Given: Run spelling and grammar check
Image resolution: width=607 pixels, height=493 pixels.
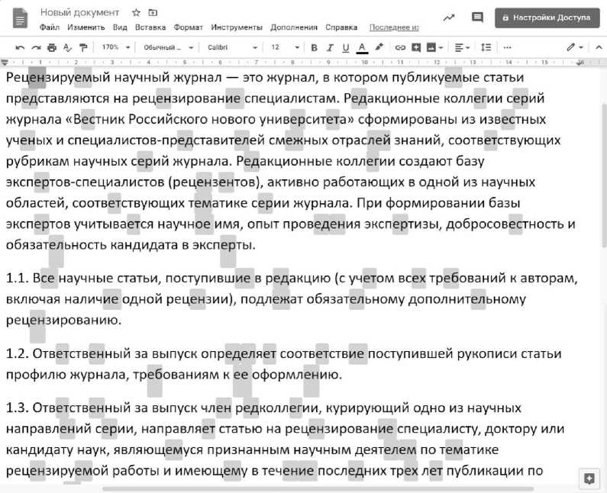Looking at the screenshot, I should pyautogui.click(x=67, y=47).
